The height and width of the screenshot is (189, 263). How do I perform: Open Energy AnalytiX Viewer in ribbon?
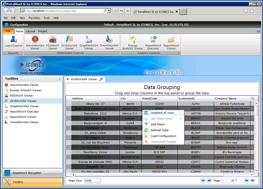click(133, 43)
